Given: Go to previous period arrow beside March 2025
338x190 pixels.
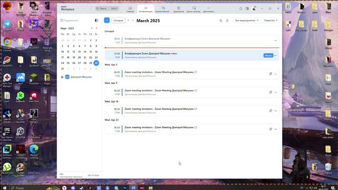Looking at the screenshot, I should 128,21.
